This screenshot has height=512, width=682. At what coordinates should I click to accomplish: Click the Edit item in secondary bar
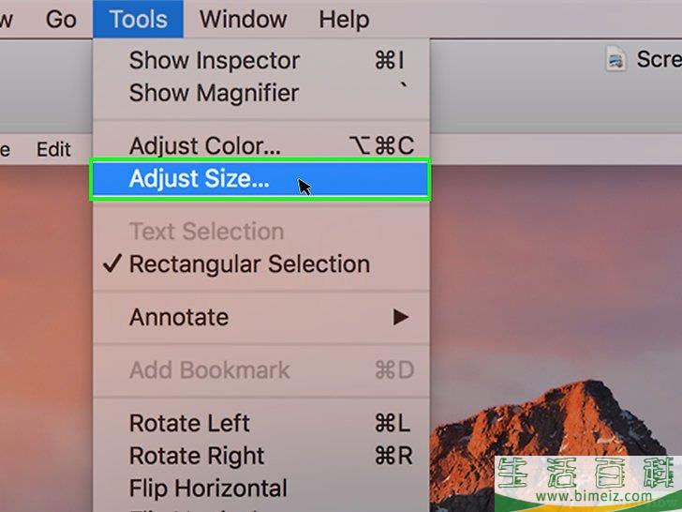(53, 149)
